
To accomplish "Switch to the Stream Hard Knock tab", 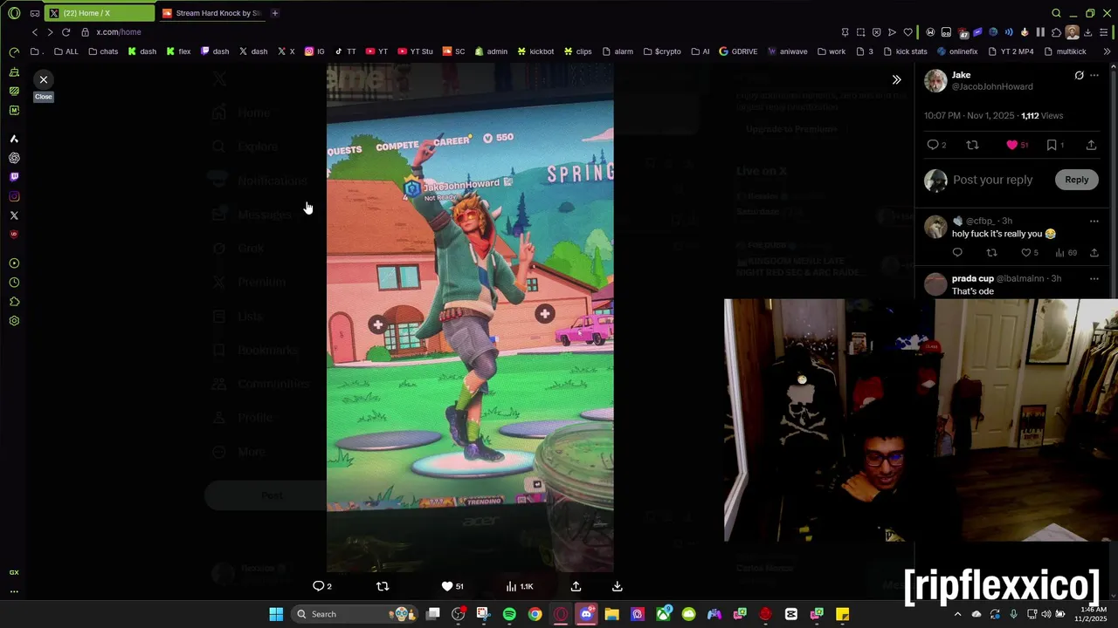I will (214, 13).
